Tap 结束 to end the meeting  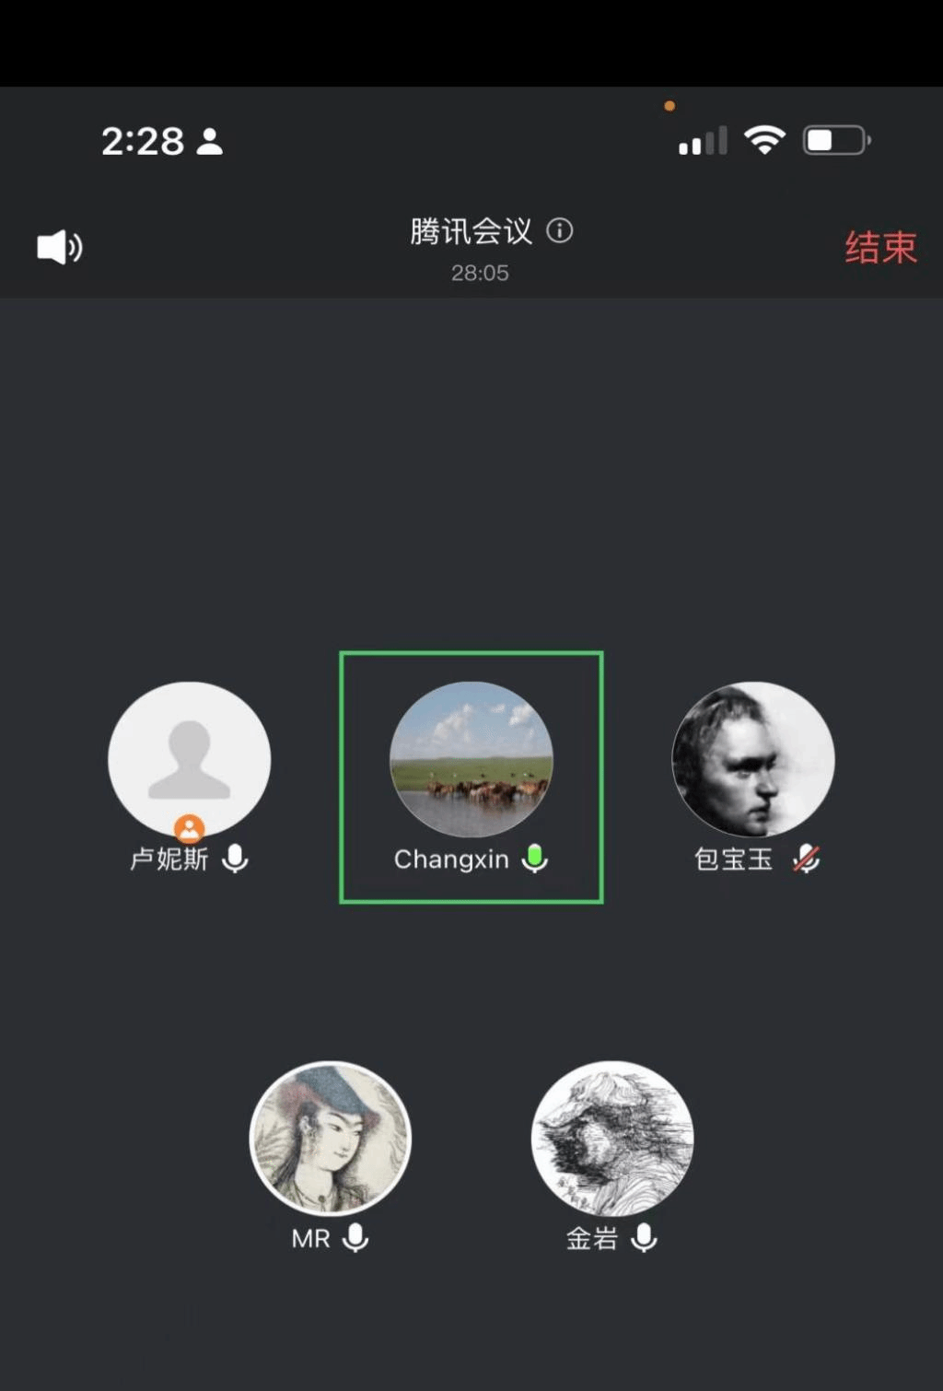pyautogui.click(x=881, y=247)
